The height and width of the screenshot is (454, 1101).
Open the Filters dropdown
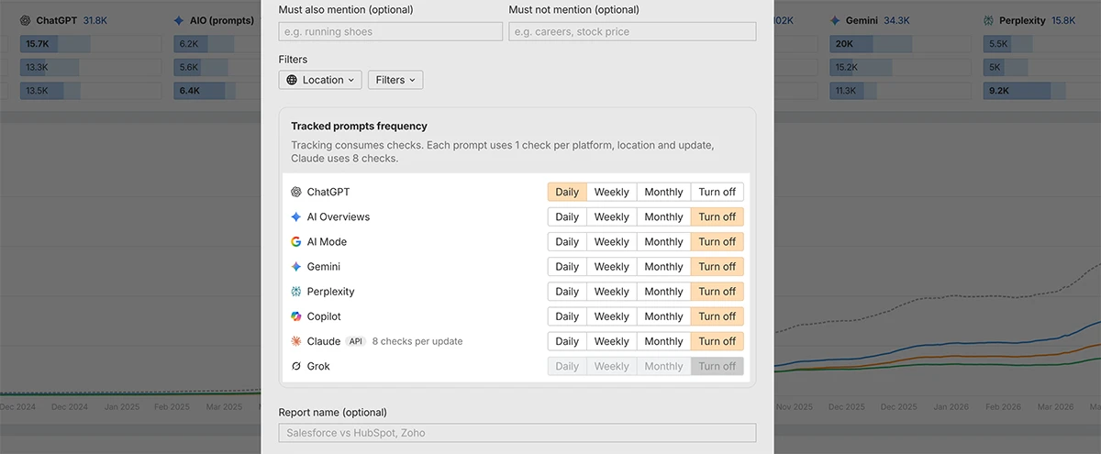(395, 80)
